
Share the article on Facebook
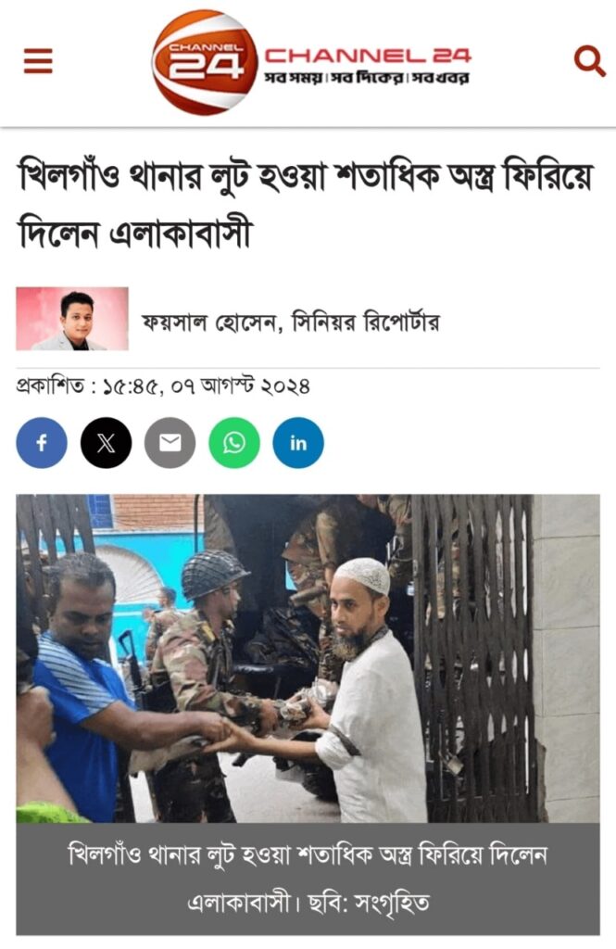pos(42,443)
